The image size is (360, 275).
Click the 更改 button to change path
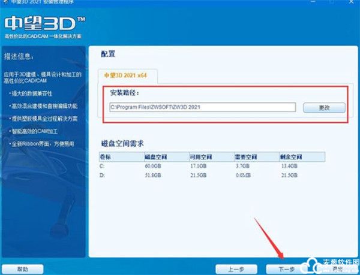[x=324, y=108]
